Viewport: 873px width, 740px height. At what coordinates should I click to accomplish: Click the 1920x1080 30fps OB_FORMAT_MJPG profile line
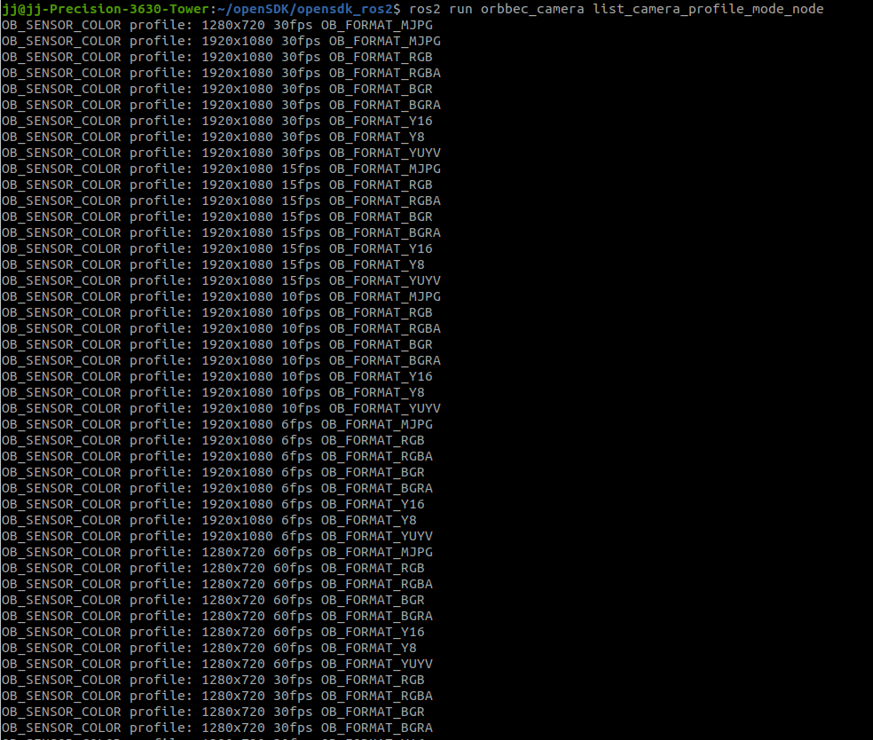click(x=221, y=41)
